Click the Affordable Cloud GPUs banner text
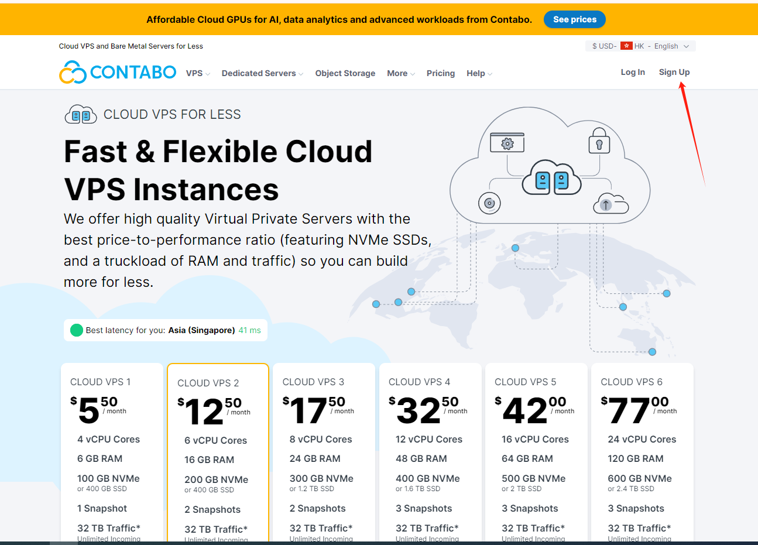Image resolution: width=758 pixels, height=545 pixels. [x=339, y=19]
